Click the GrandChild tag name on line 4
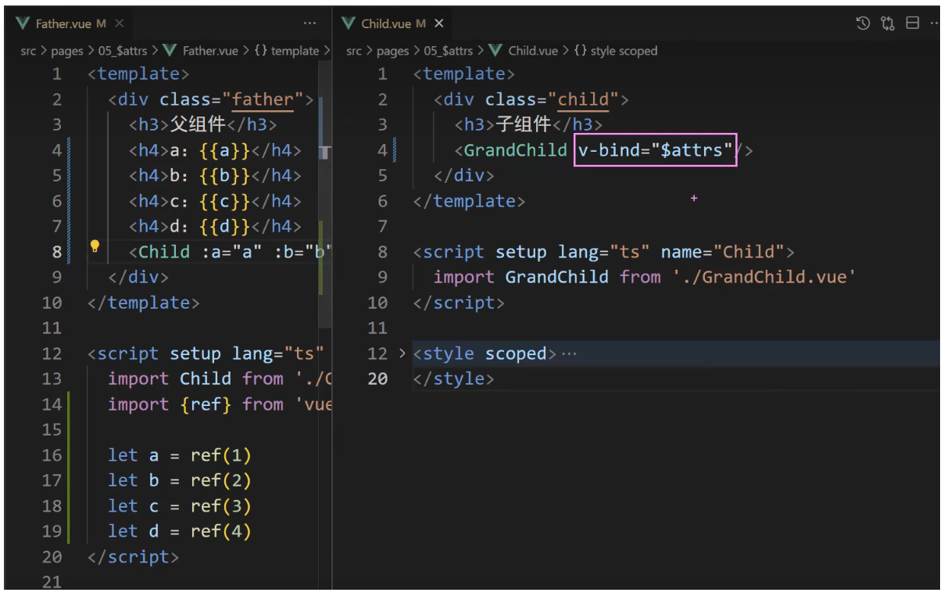The width and height of the screenshot is (944, 596). [x=515, y=150]
